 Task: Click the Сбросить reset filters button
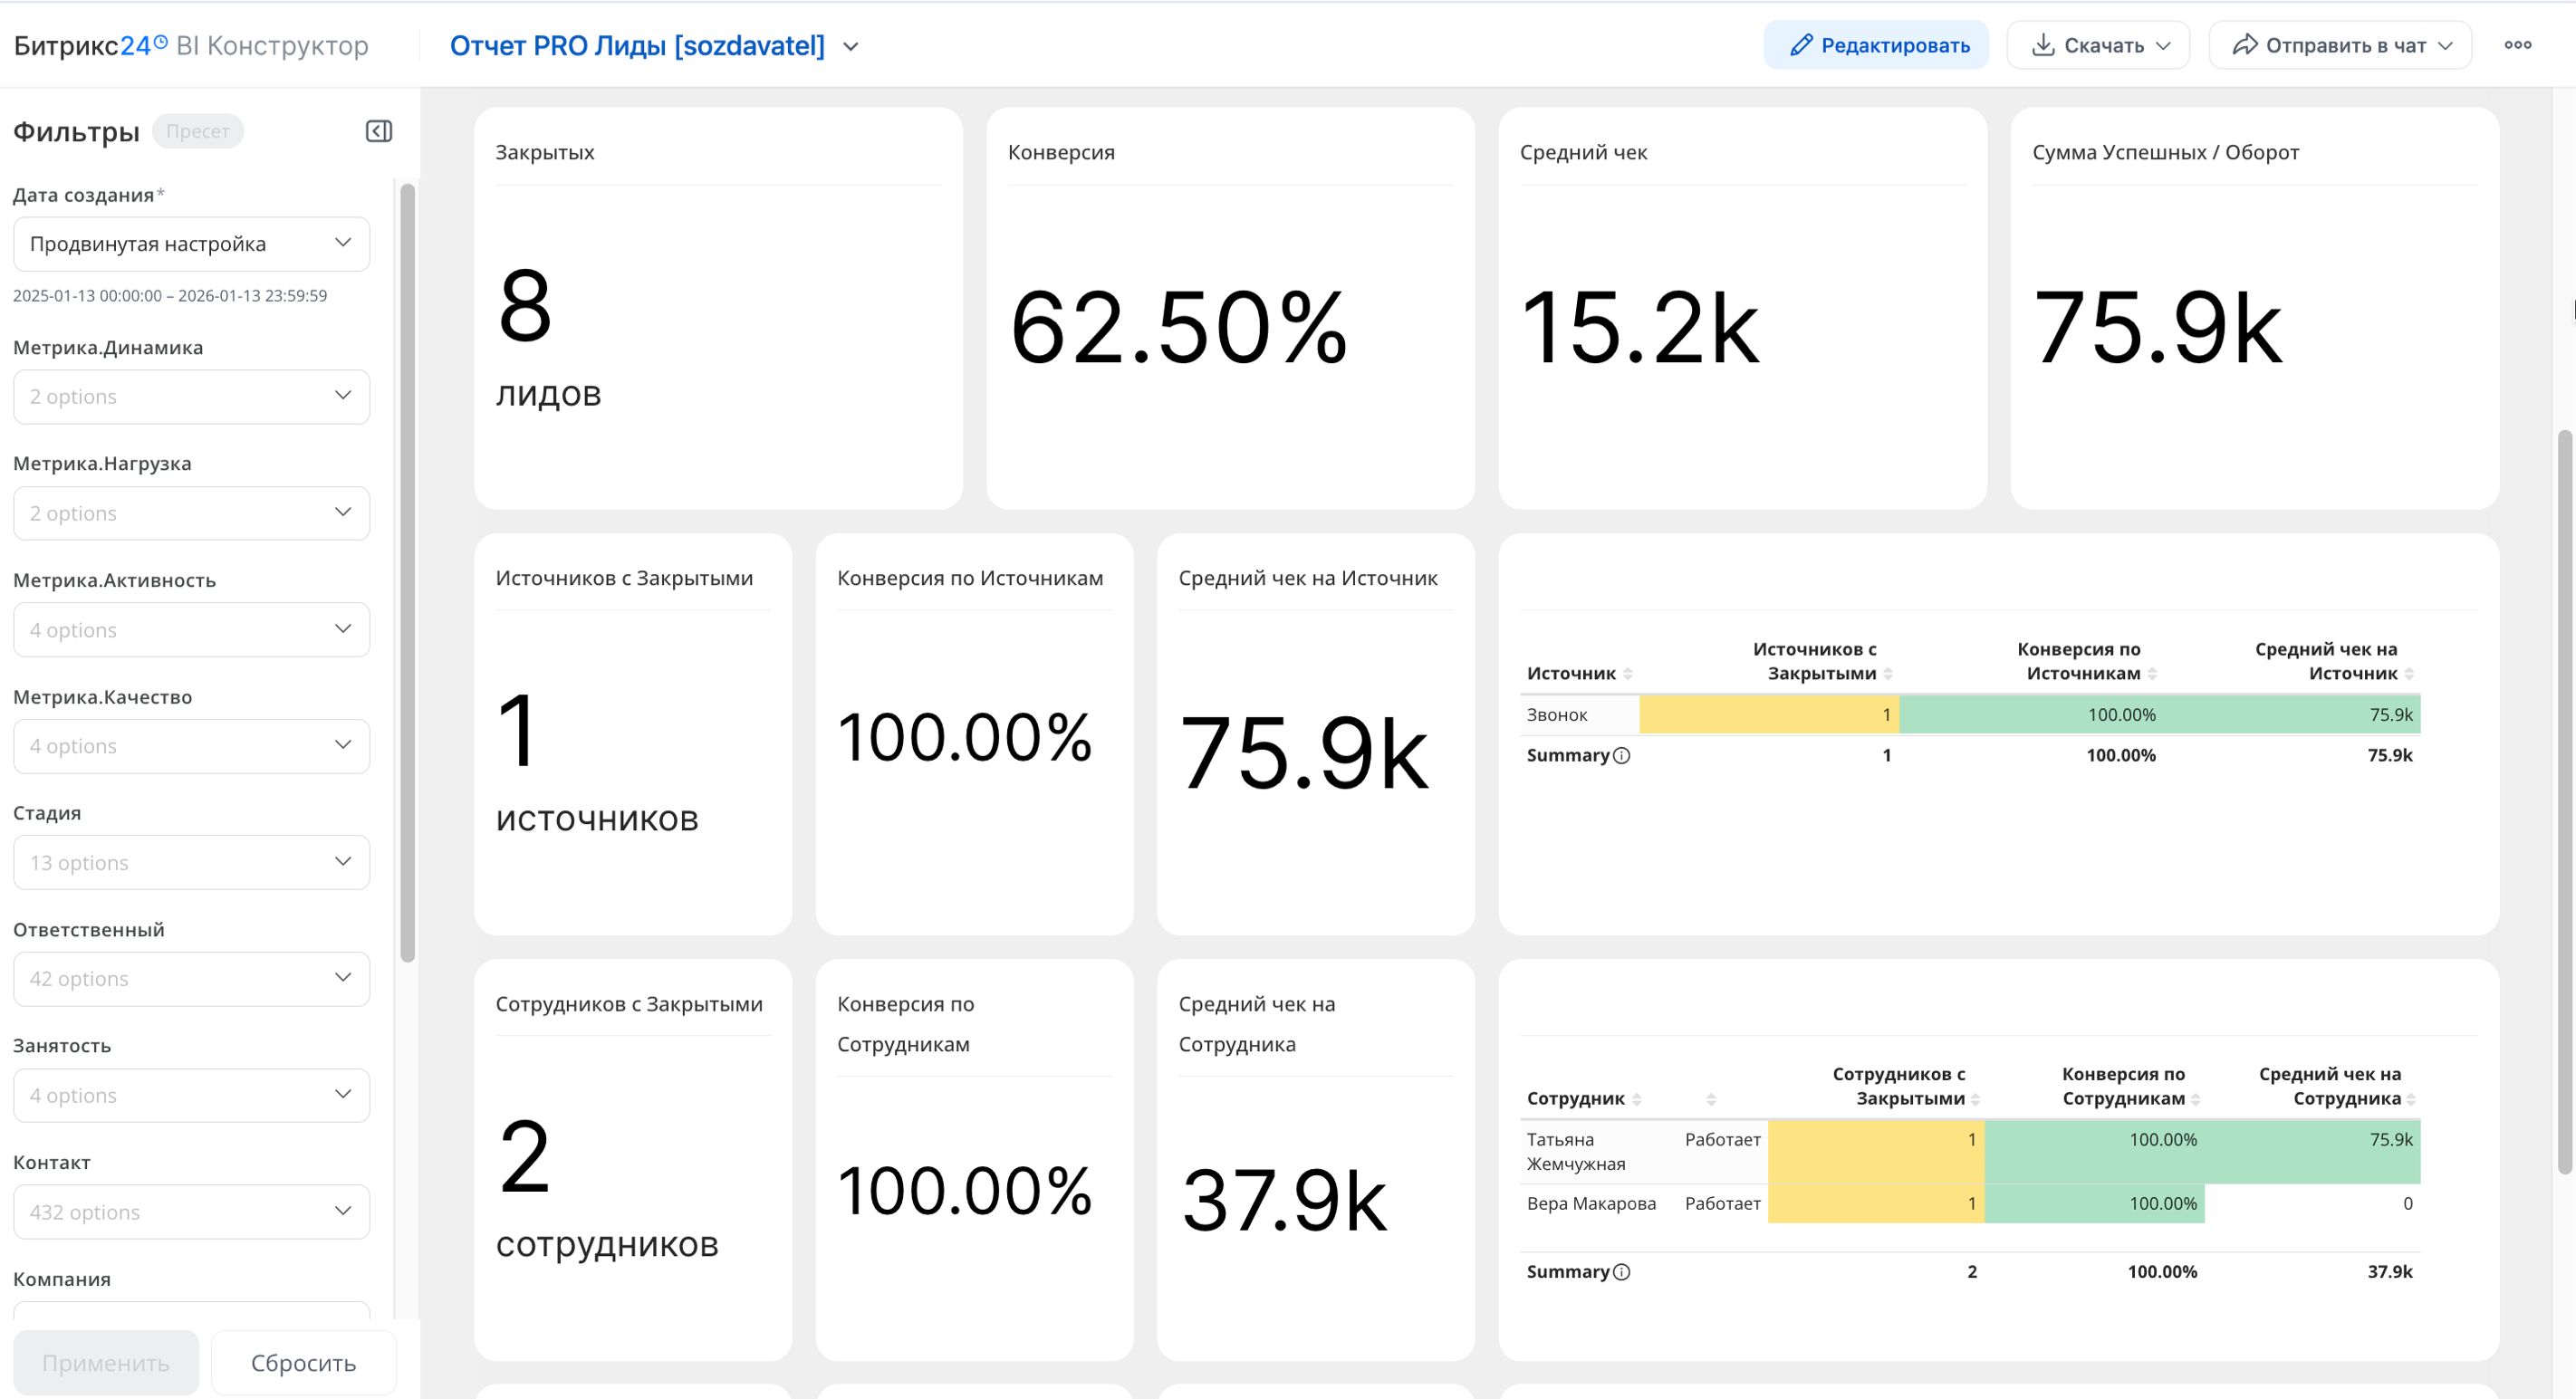[x=303, y=1363]
